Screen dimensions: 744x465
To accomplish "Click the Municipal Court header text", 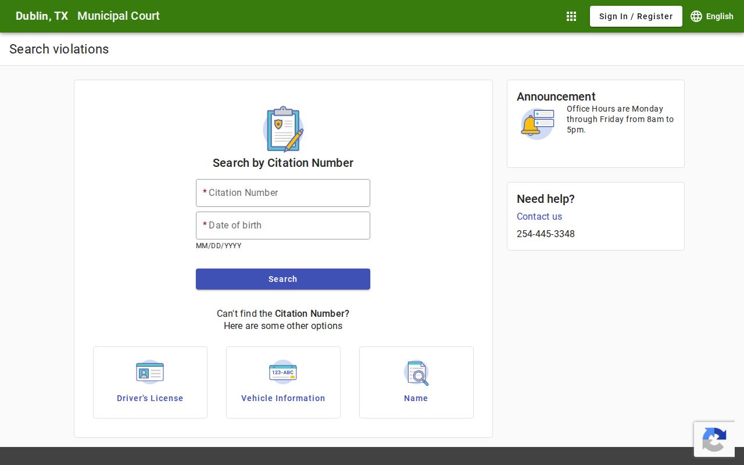I will (119, 16).
